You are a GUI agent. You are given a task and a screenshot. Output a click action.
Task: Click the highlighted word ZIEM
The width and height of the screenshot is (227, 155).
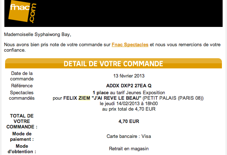point(84,98)
